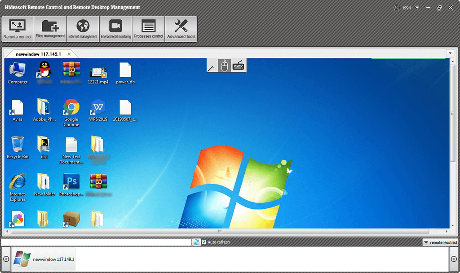Switch to the newwindow 117.149.1 tab
This screenshot has width=460, height=273.
(x=39, y=54)
